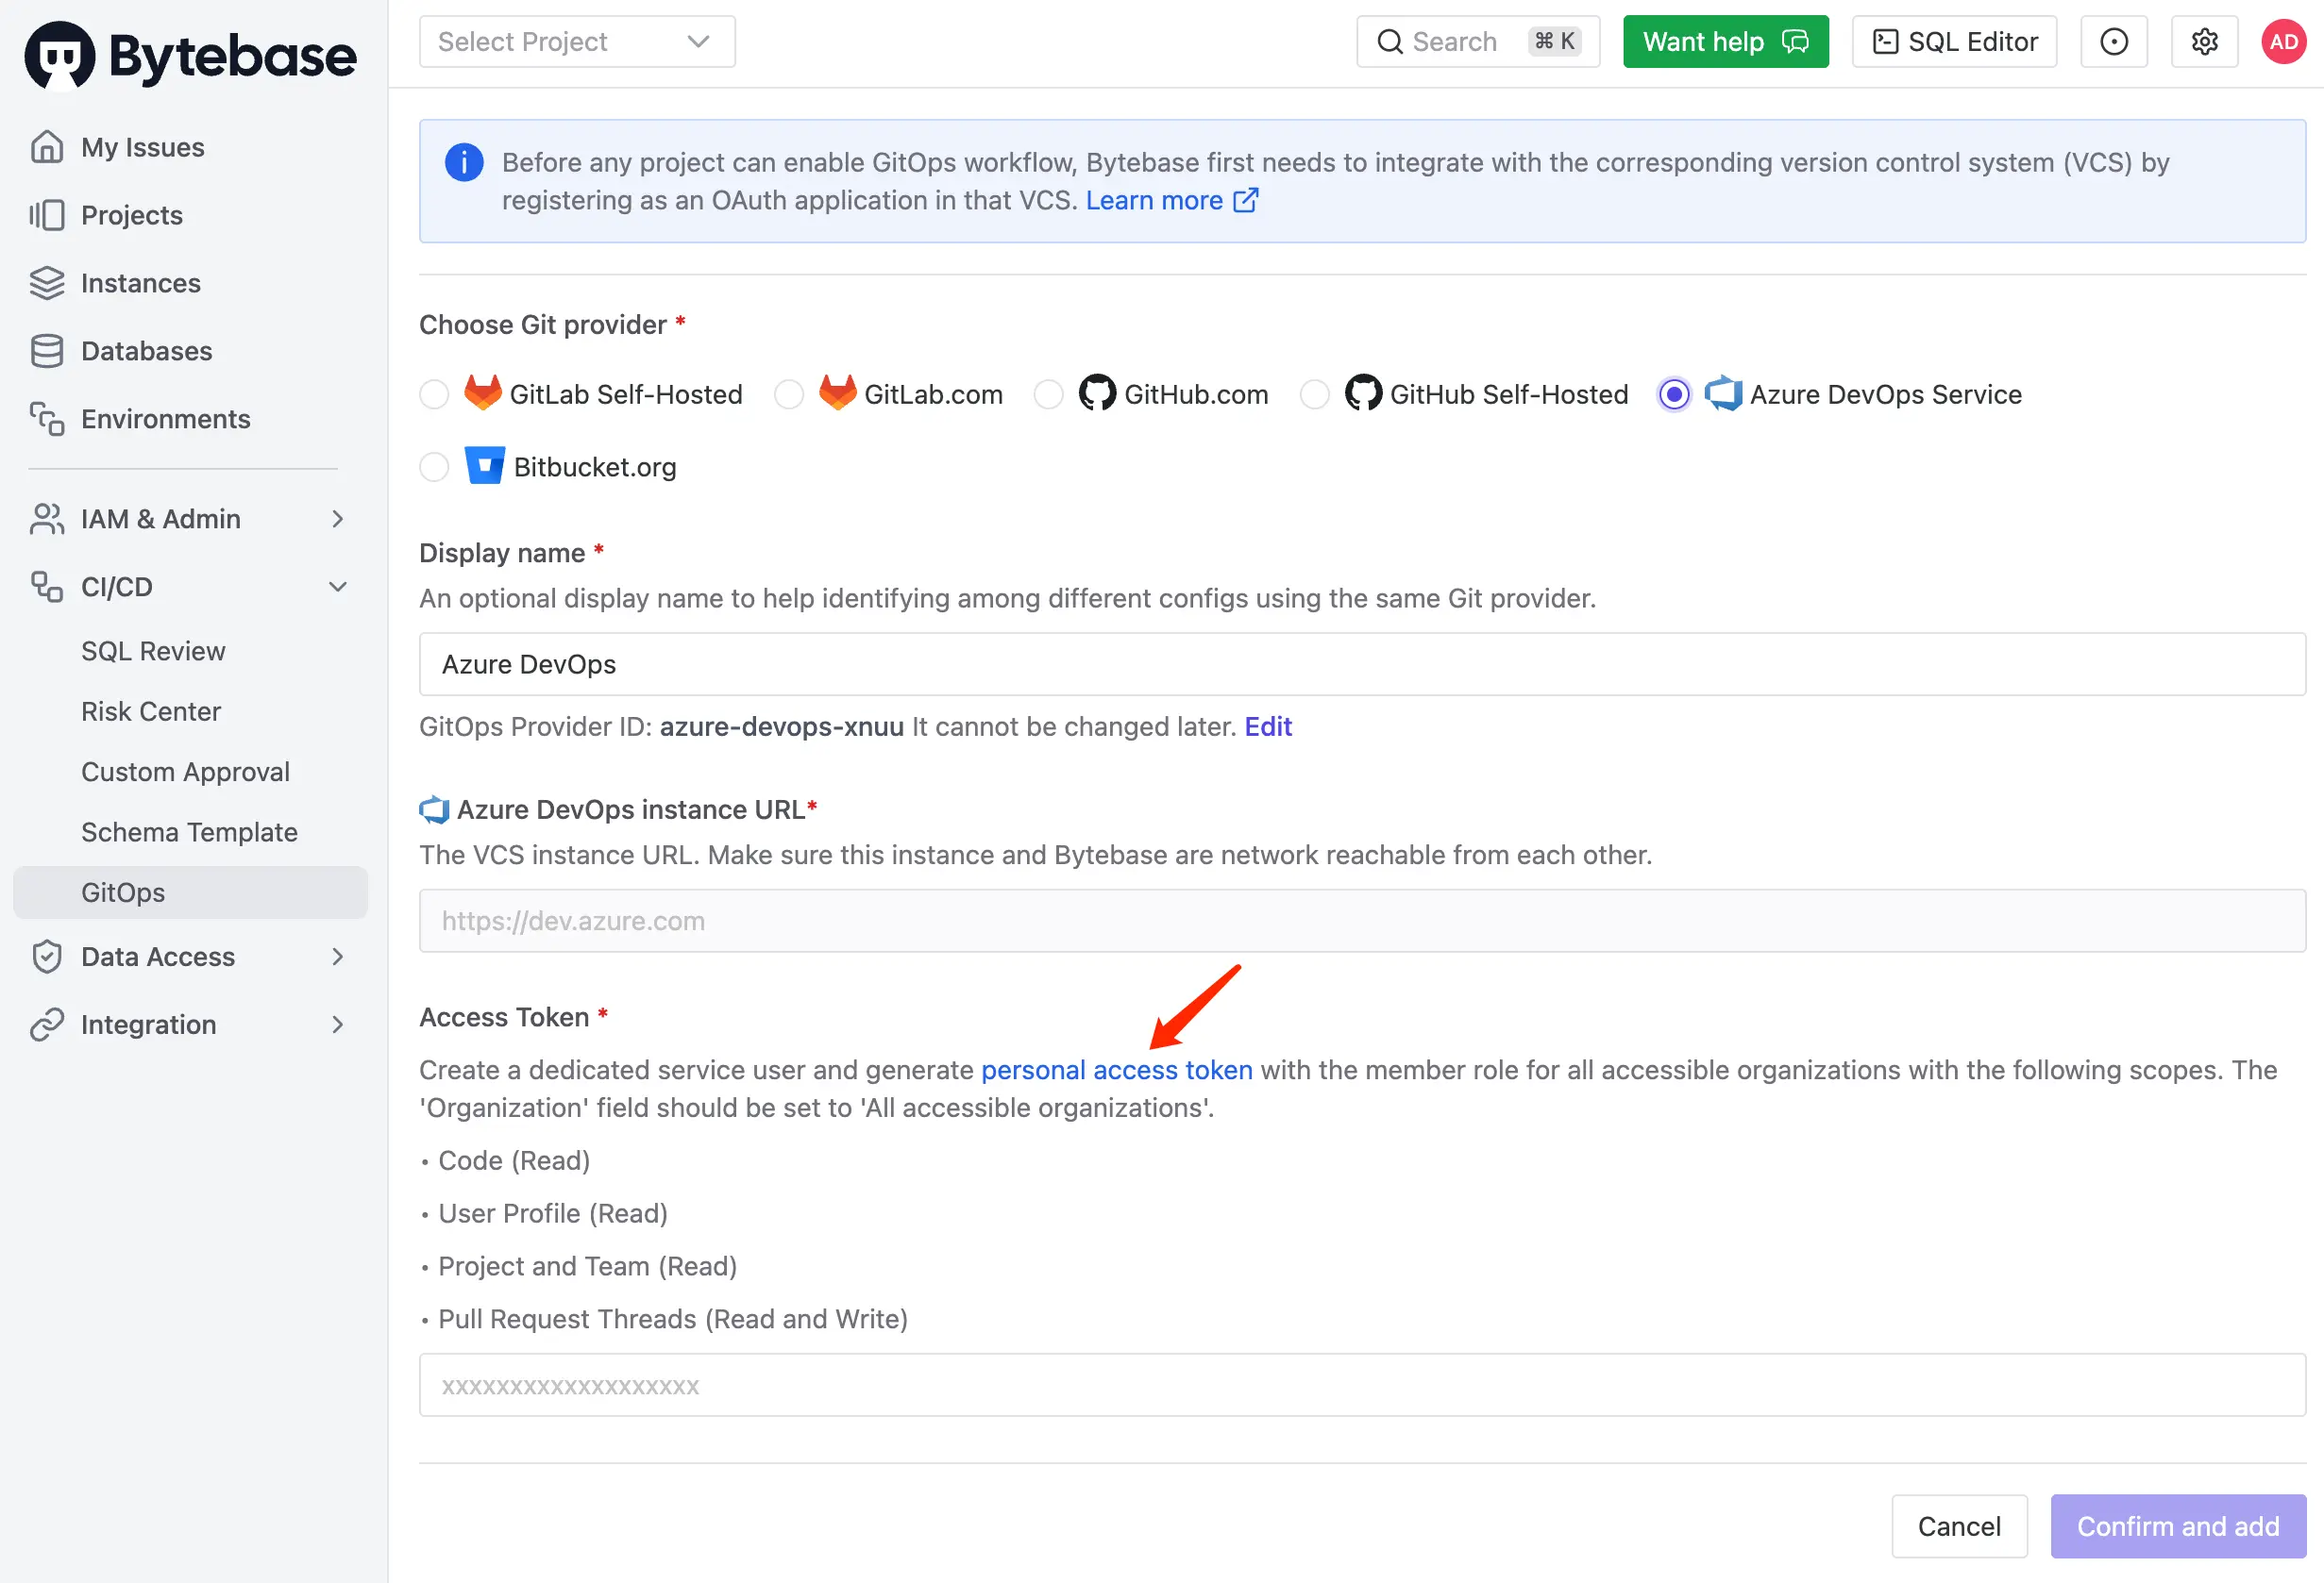Click the GitHub.com octocat logo
Image resolution: width=2324 pixels, height=1583 pixels.
1097,392
